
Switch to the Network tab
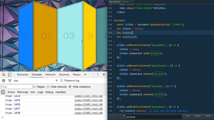(50, 75)
